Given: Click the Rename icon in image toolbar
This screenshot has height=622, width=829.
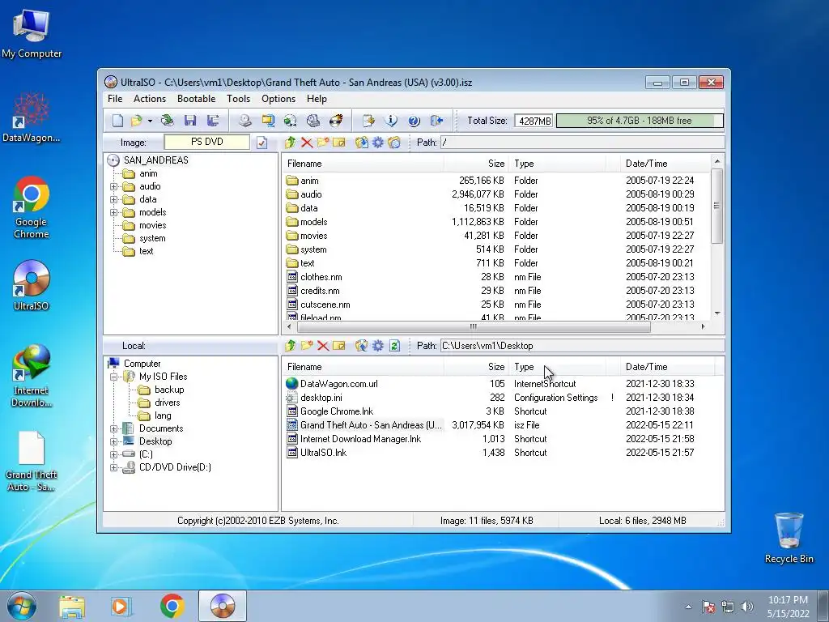Looking at the screenshot, I should click(339, 143).
